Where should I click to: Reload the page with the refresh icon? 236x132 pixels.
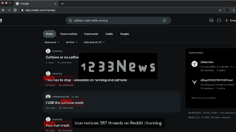point(15,10)
